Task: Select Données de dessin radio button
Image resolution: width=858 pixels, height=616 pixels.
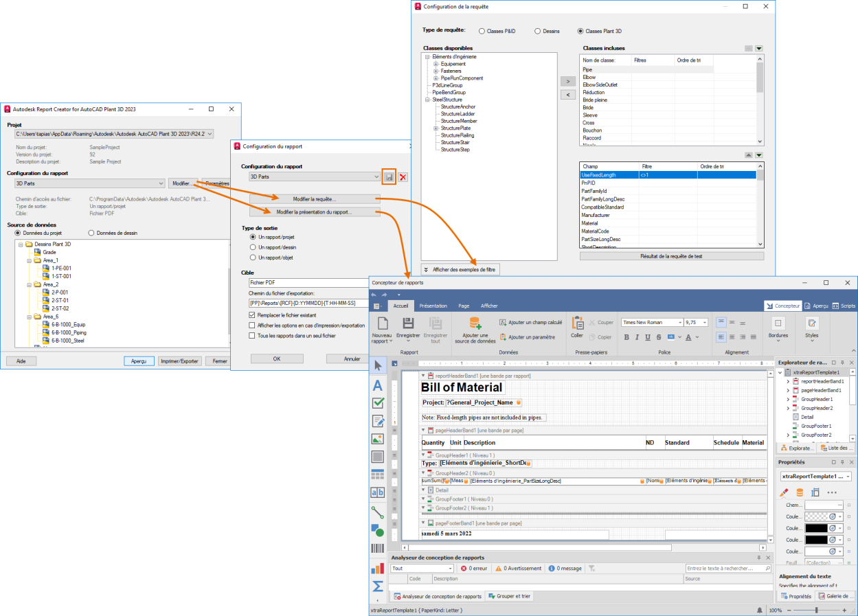Action: (92, 233)
